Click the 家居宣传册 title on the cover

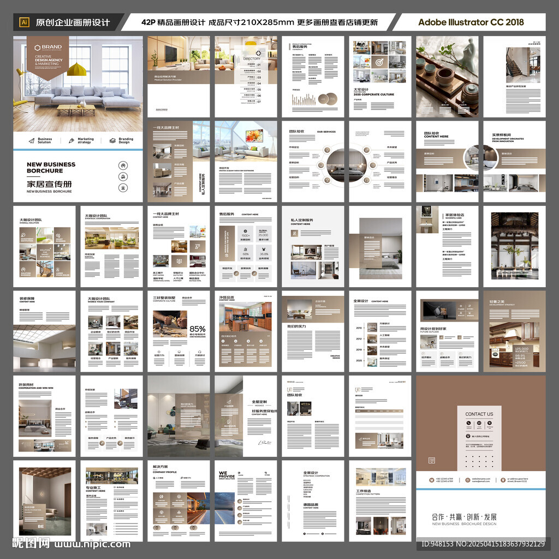click(x=49, y=184)
